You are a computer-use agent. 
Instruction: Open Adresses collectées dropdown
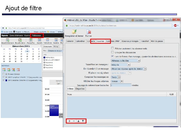pos(125,60)
